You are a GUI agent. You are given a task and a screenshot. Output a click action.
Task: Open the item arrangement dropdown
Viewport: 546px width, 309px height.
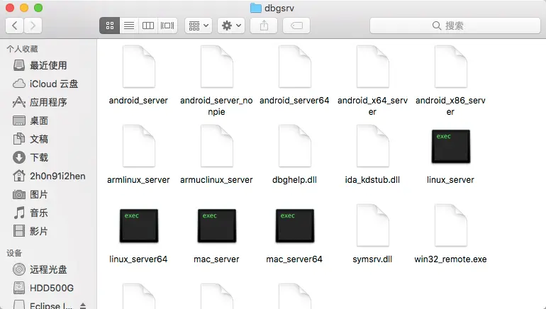click(x=199, y=26)
